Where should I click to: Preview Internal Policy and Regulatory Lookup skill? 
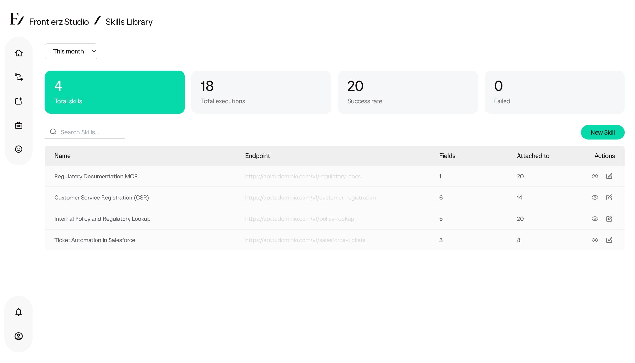pos(595,219)
